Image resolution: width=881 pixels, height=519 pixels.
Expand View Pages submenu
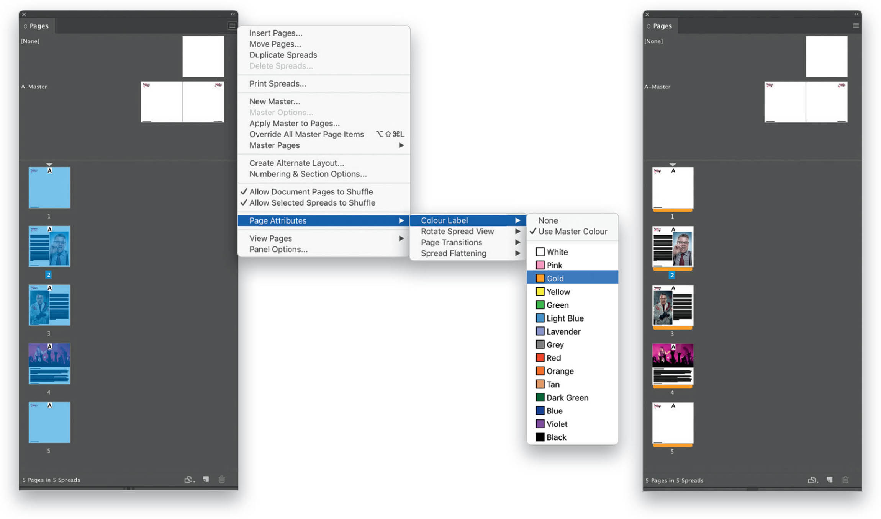click(x=324, y=238)
